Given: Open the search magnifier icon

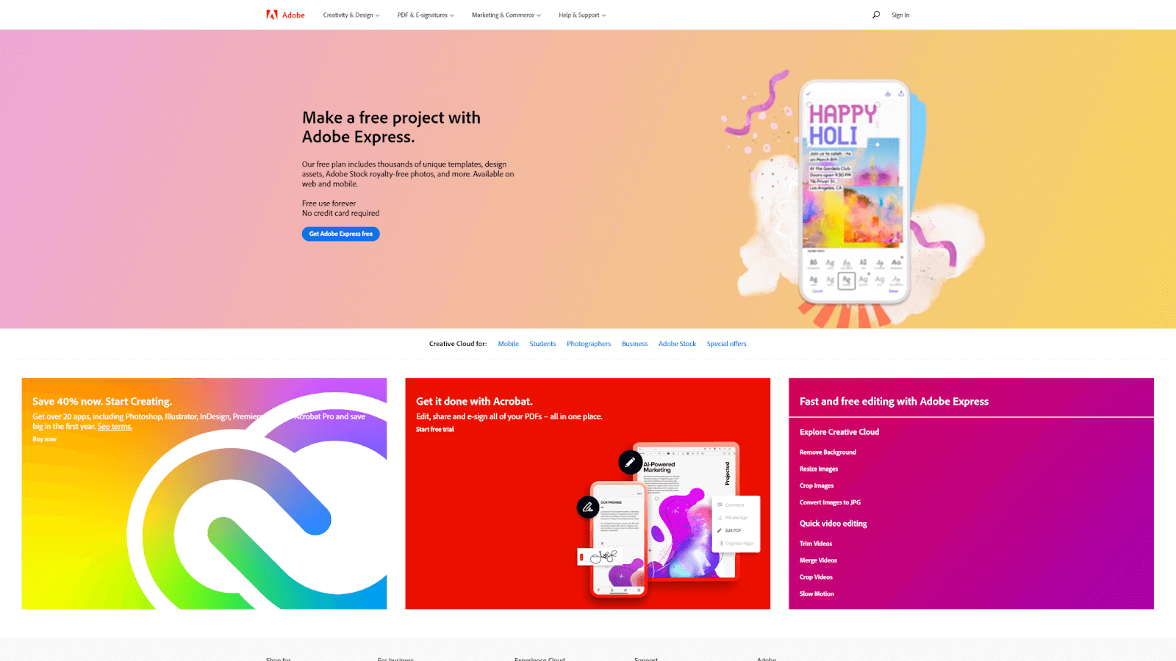Looking at the screenshot, I should (876, 15).
